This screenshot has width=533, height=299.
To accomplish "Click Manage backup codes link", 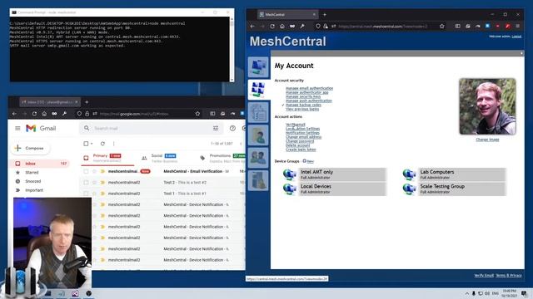I will point(303,105).
